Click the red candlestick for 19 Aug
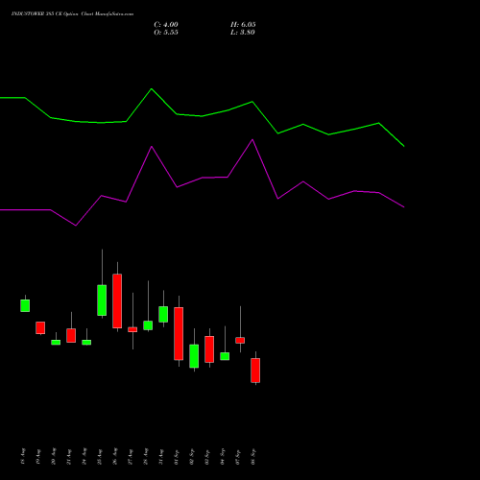 [40, 327]
